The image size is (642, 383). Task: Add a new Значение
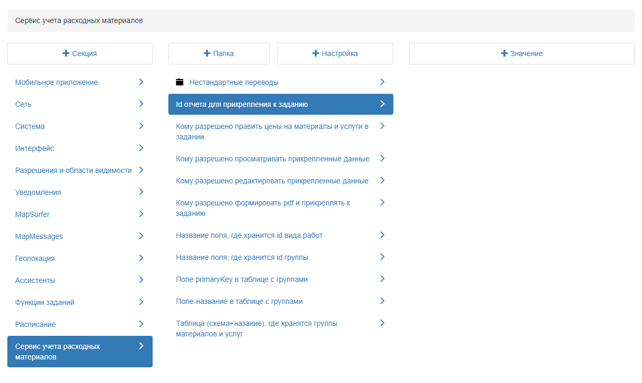click(x=522, y=53)
